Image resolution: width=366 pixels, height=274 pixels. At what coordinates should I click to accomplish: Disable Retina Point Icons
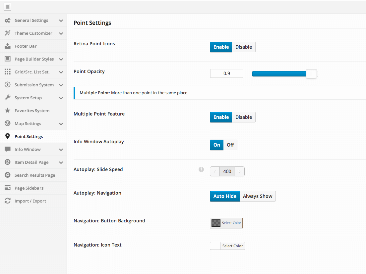click(x=243, y=47)
